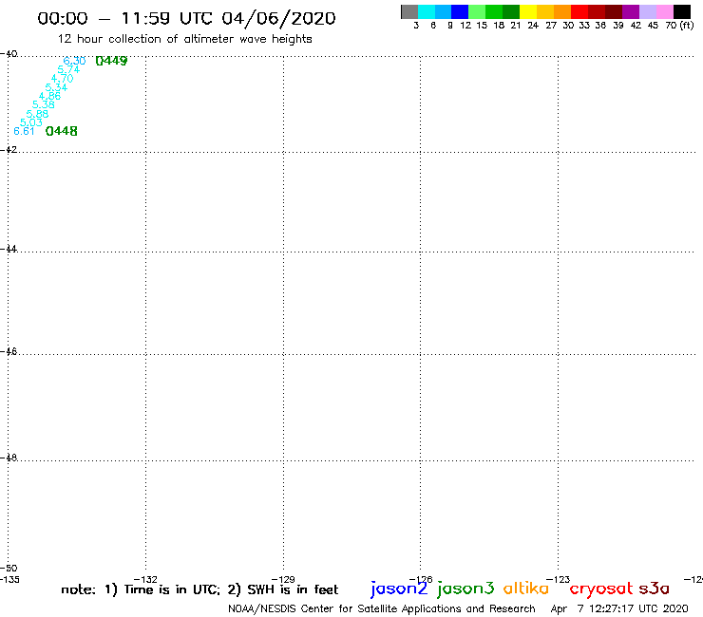Click the lavender legend swatch

coord(648,11)
